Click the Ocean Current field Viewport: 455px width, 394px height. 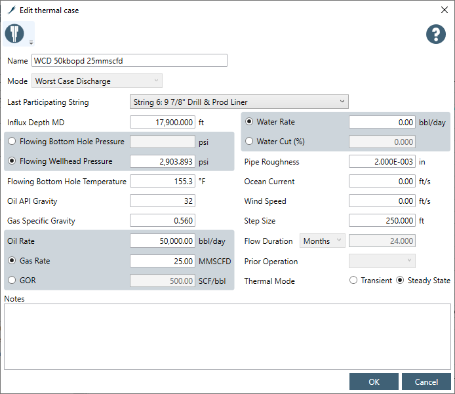coord(382,181)
